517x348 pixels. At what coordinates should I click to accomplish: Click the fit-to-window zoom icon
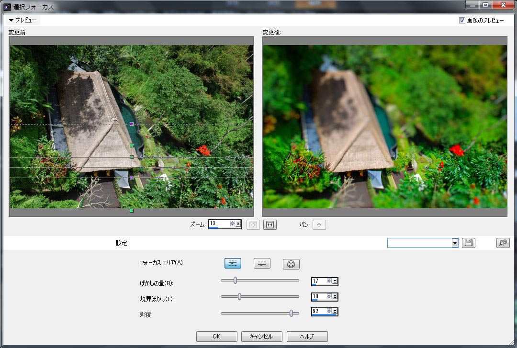click(253, 225)
